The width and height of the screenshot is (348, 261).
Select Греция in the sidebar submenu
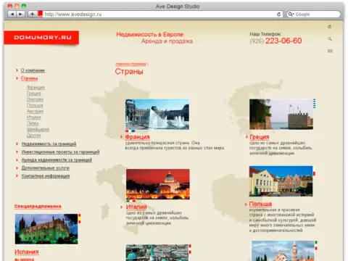click(x=34, y=94)
